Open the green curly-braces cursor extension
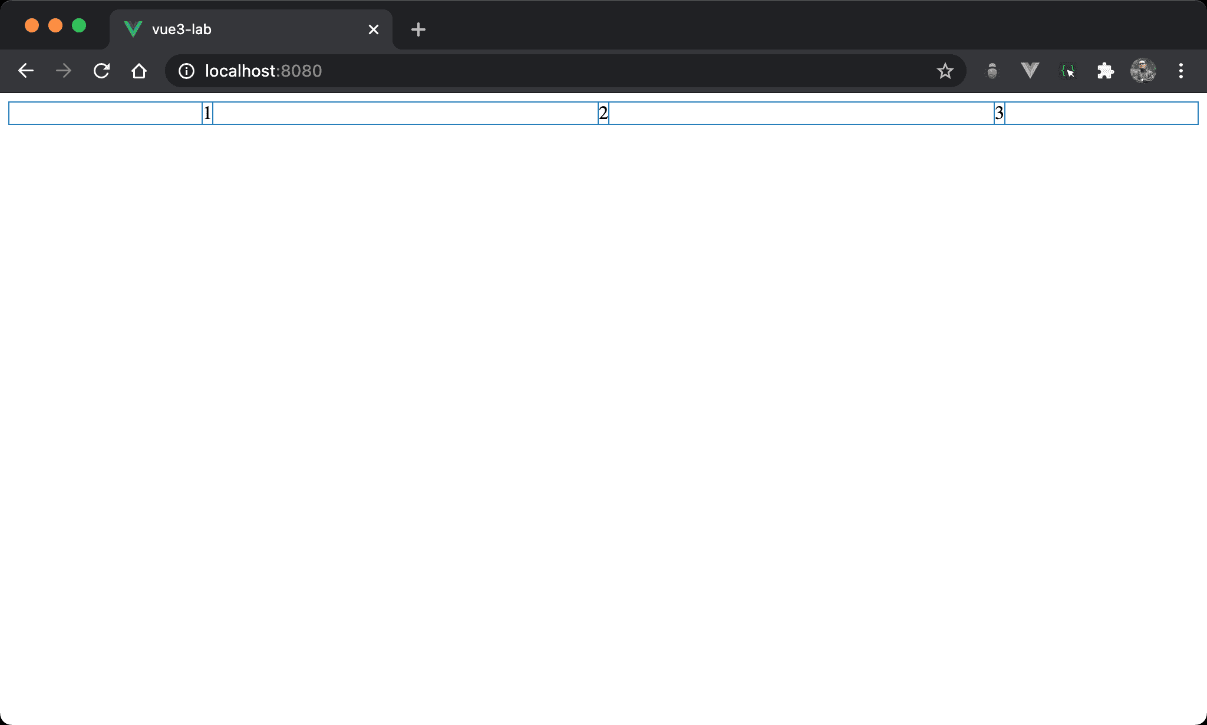This screenshot has width=1207, height=725. [x=1067, y=71]
